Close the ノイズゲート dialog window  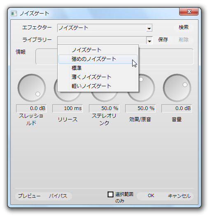(x=189, y=11)
